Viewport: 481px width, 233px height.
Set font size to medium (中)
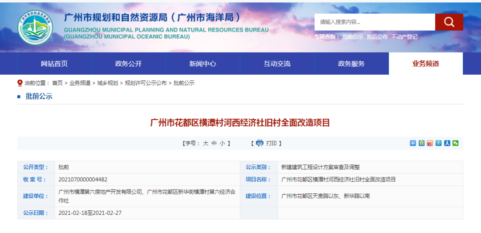pos(214,143)
